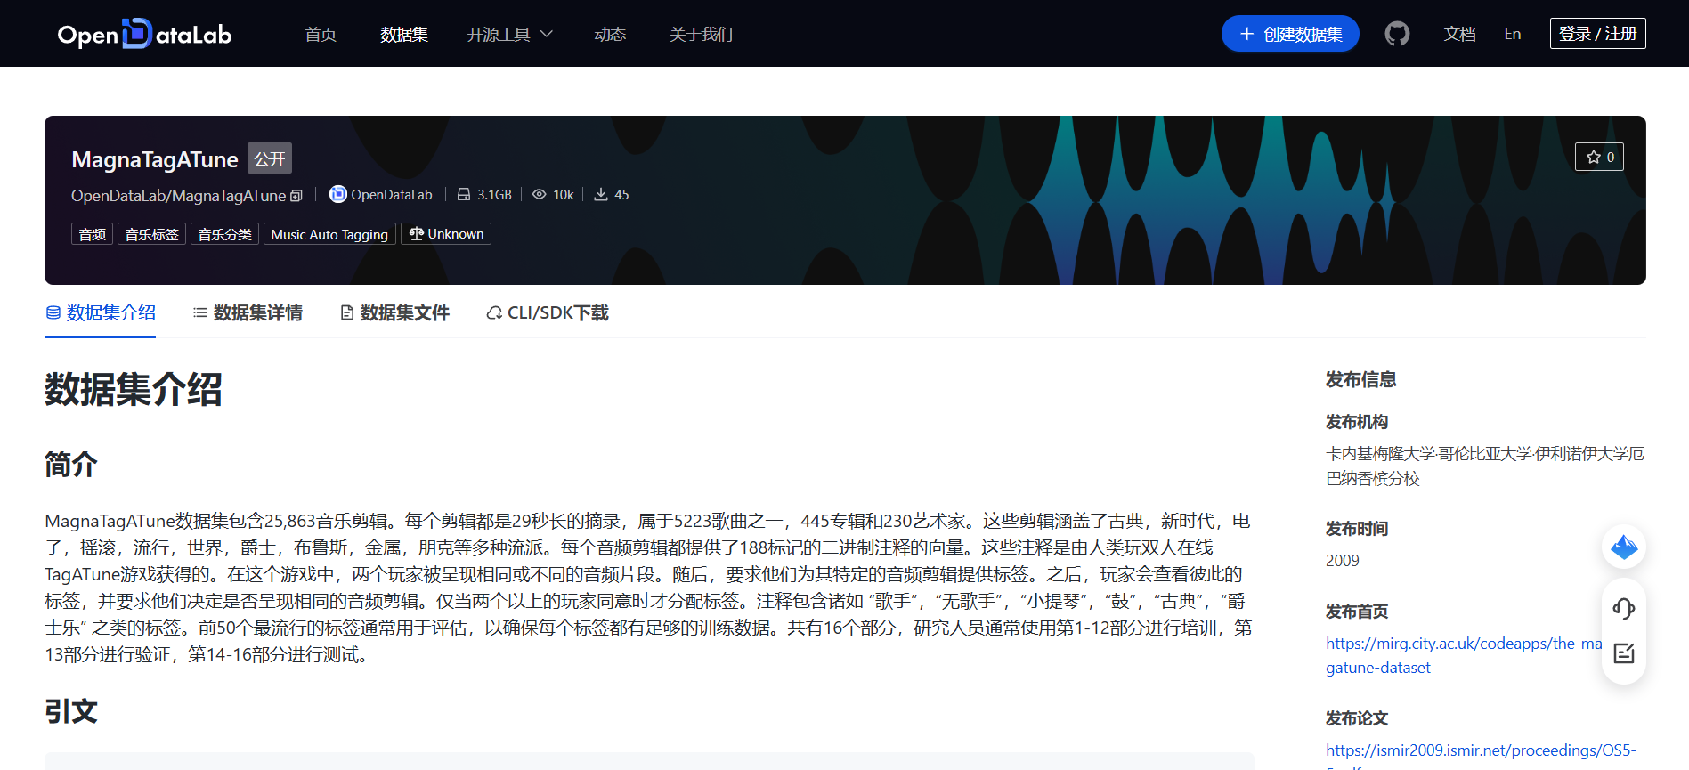This screenshot has width=1689, height=770.
Task: Click the 音频 tag
Action: 92,234
